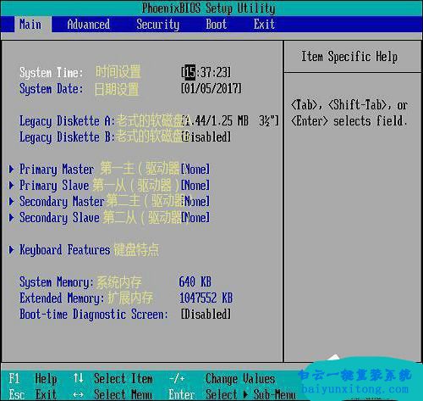Click the left-right arrows Select Menu icon
423x401 pixels.
[x=78, y=394]
